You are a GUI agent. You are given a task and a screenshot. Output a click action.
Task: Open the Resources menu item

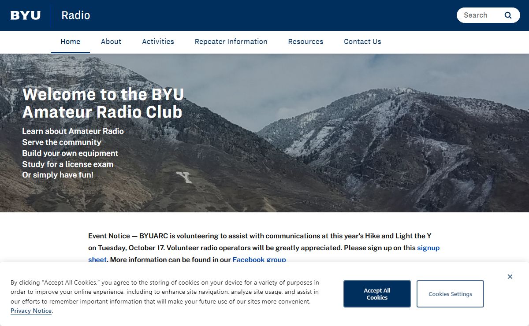(305, 41)
